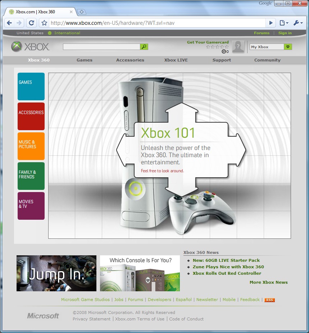Expand the My Xbox dropdown arrow
The image size is (309, 333).
[288, 47]
